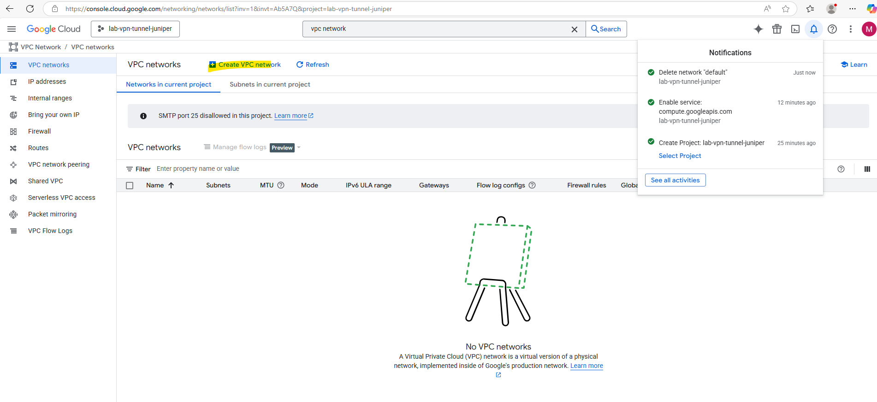
Task: Clear the search box with the X icon
Action: tap(575, 29)
